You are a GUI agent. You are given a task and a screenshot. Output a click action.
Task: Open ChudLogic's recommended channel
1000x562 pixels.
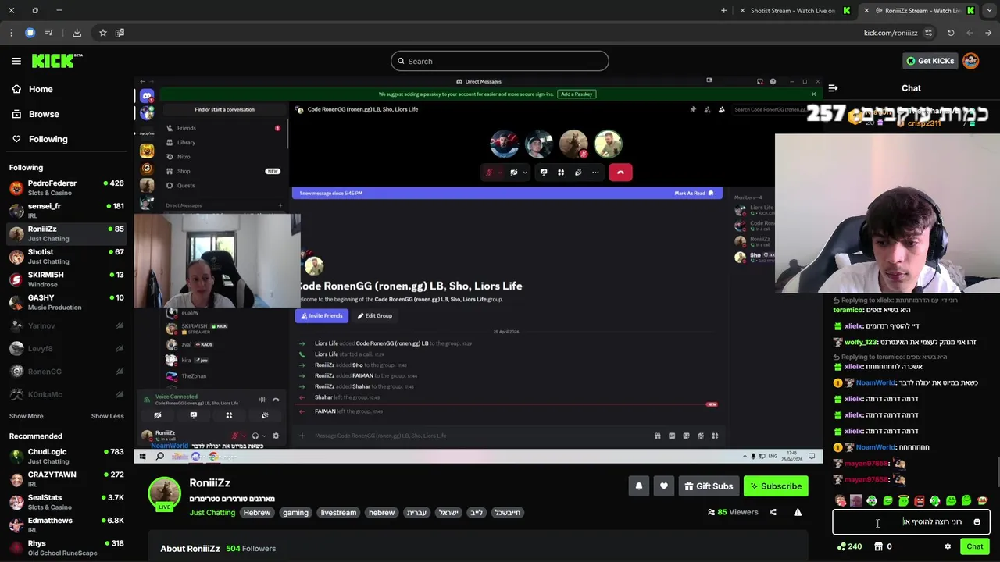click(x=66, y=457)
